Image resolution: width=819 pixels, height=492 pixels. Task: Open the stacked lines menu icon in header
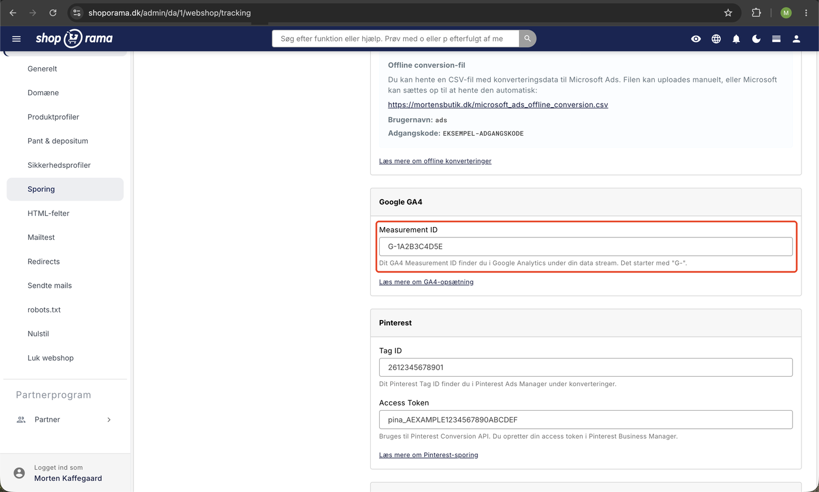point(776,39)
